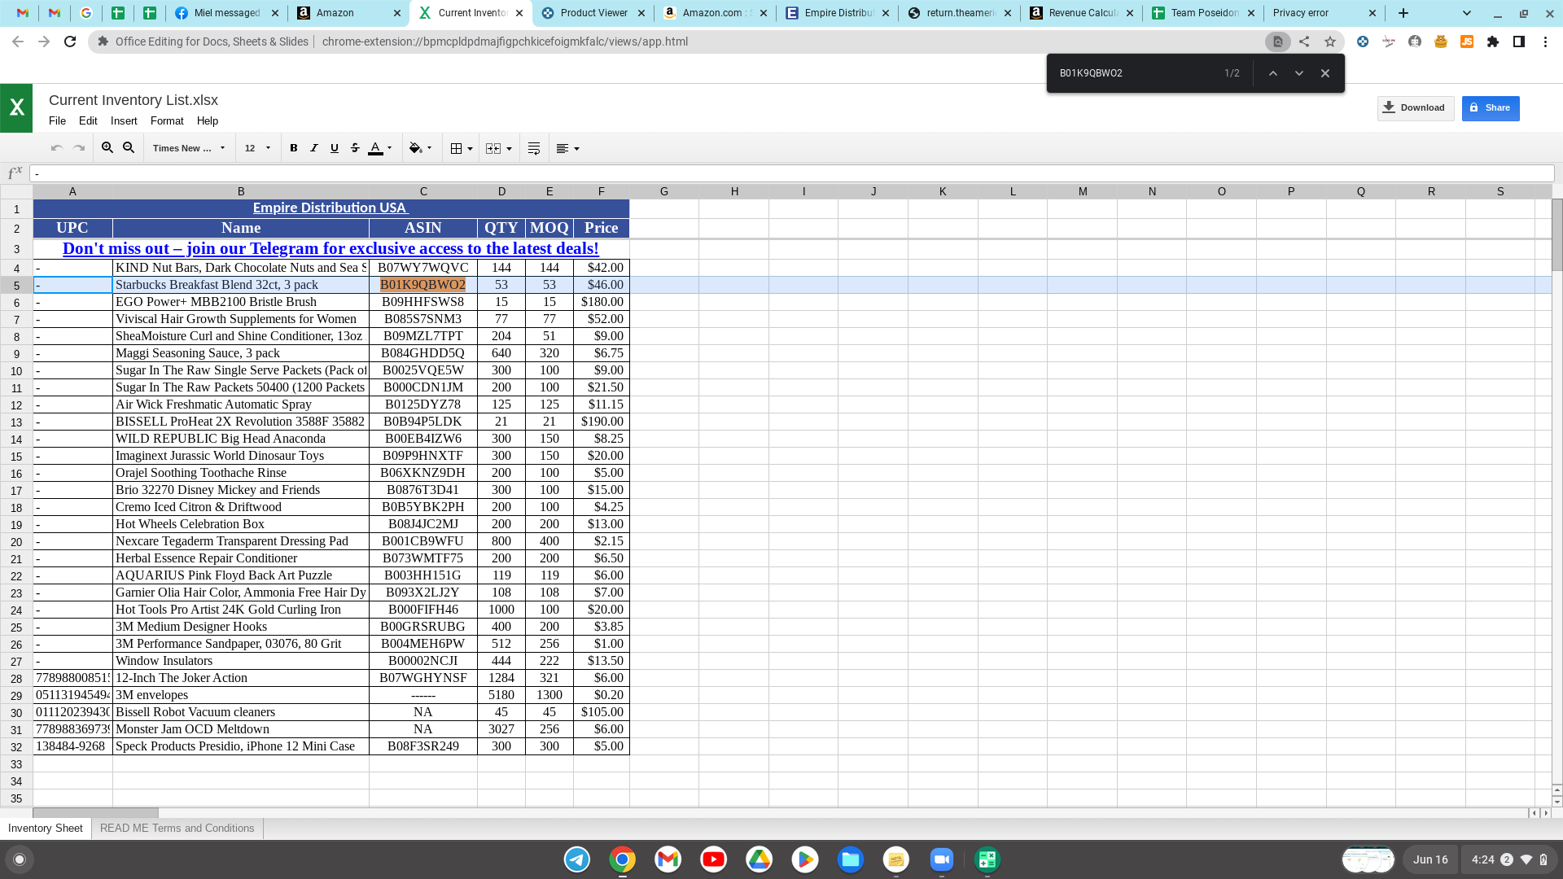The height and width of the screenshot is (879, 1563).
Task: Apply the current text color
Action: point(375,148)
